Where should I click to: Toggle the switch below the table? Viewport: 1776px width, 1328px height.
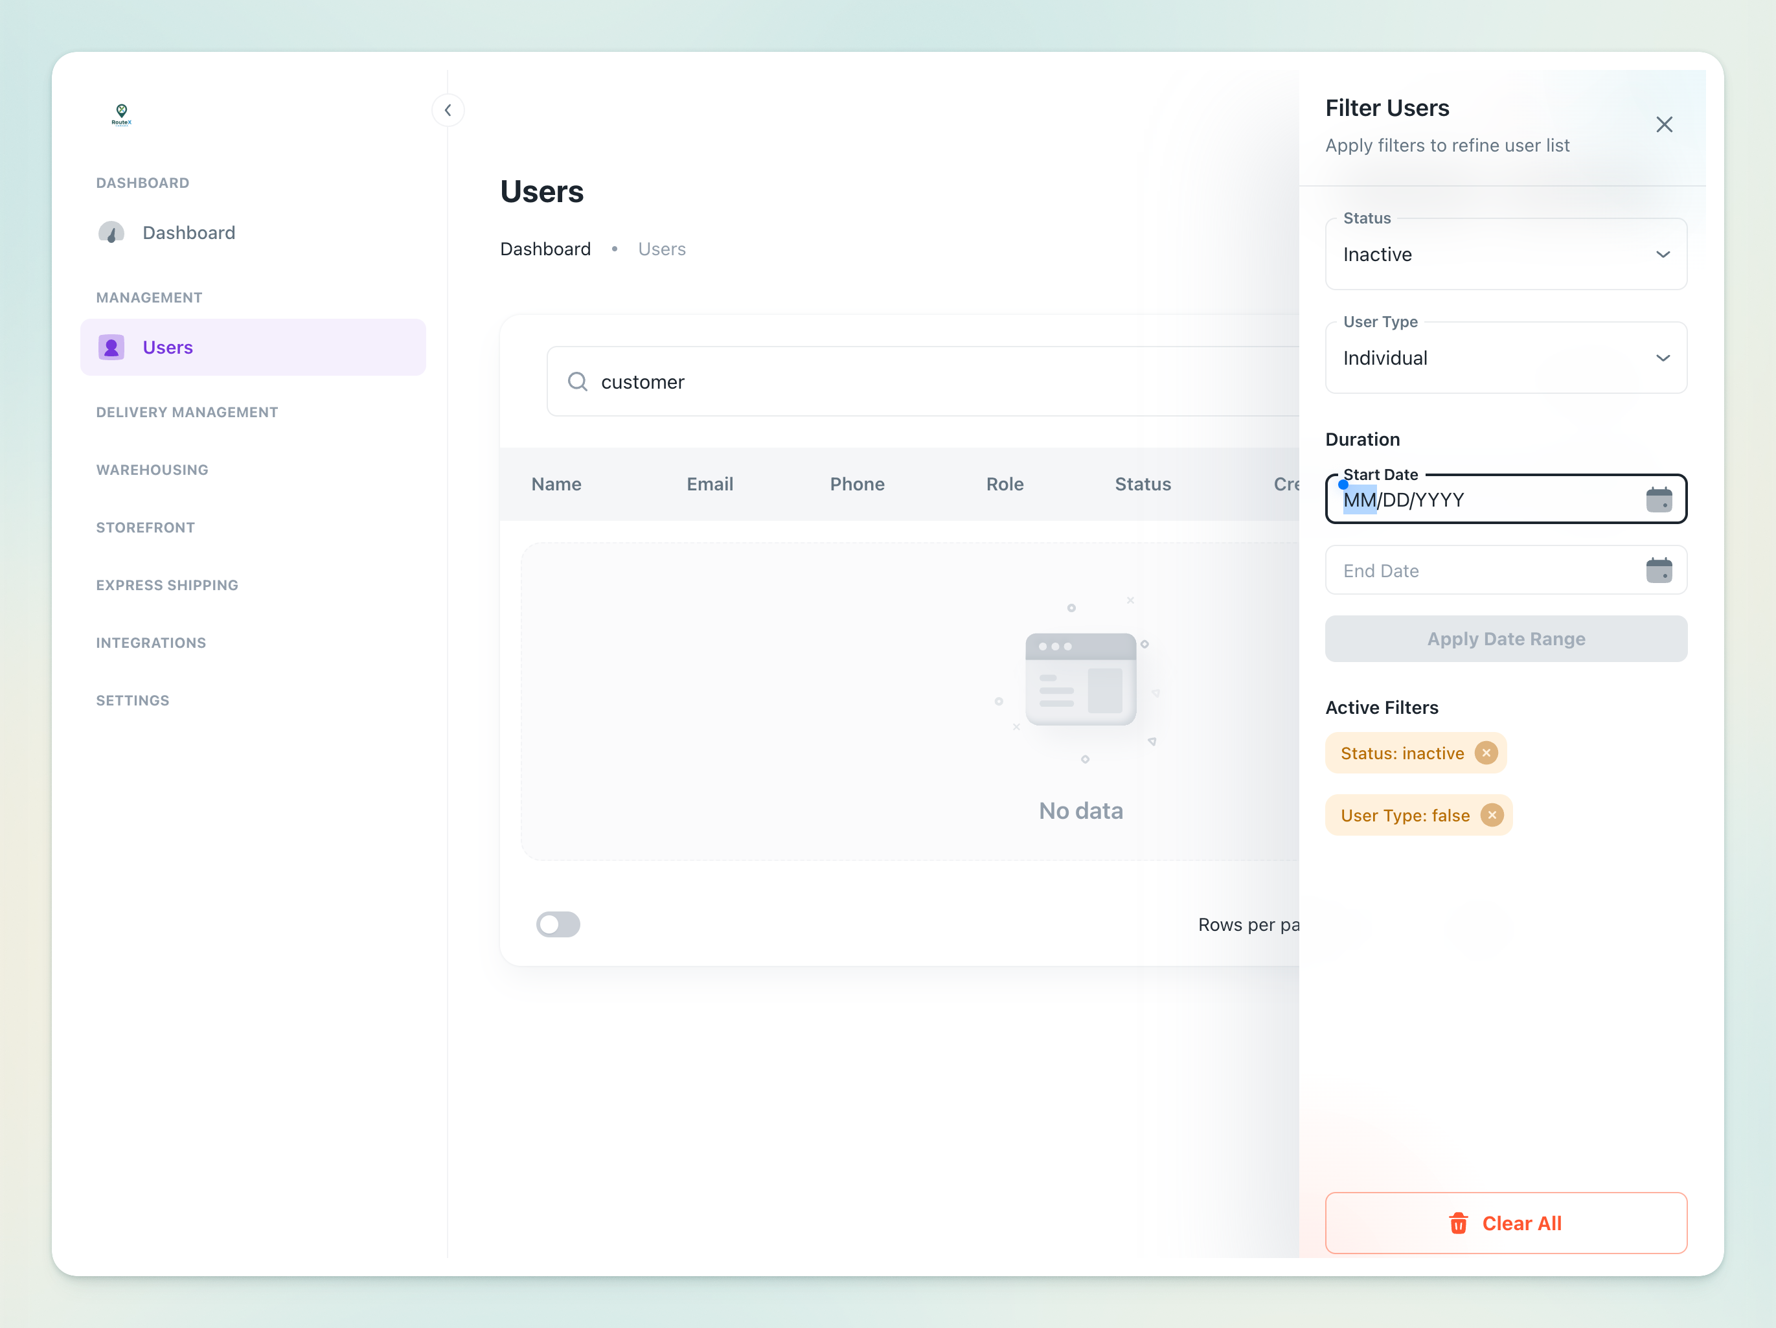coord(558,924)
